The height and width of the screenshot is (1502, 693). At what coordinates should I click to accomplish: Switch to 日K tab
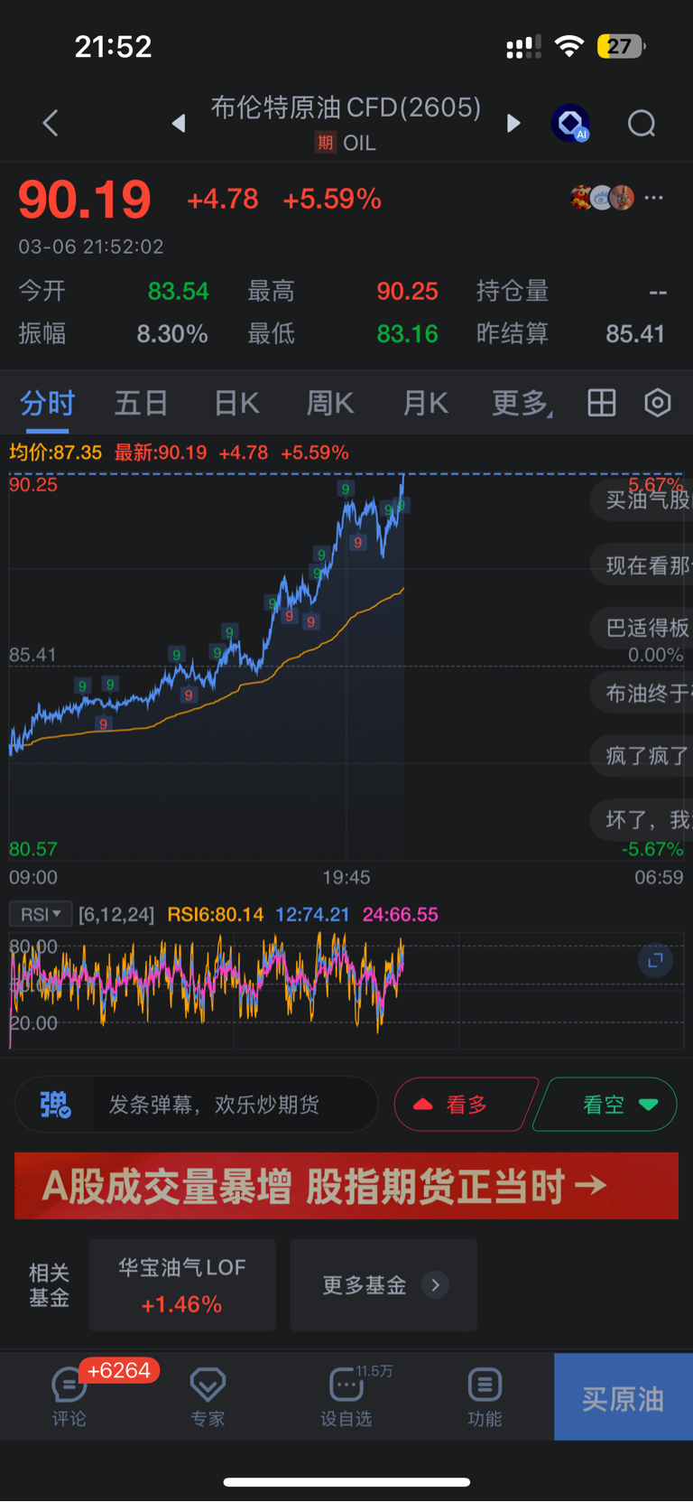pos(236,403)
